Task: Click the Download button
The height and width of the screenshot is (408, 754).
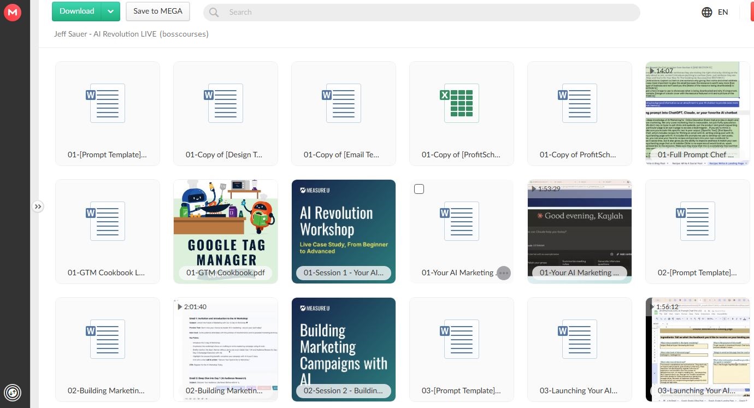Action: point(76,11)
